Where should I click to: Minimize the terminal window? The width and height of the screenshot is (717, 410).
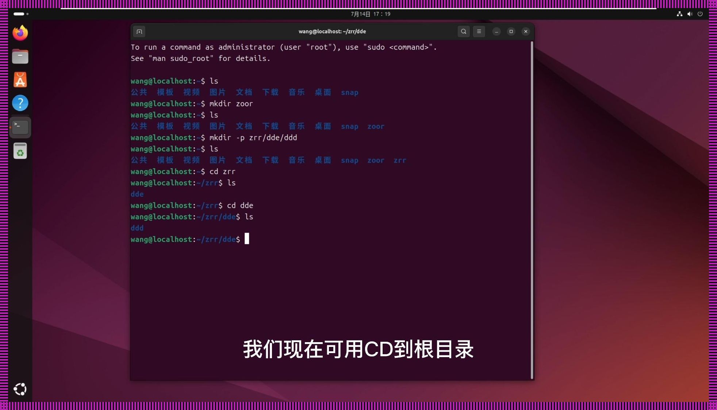point(496,31)
